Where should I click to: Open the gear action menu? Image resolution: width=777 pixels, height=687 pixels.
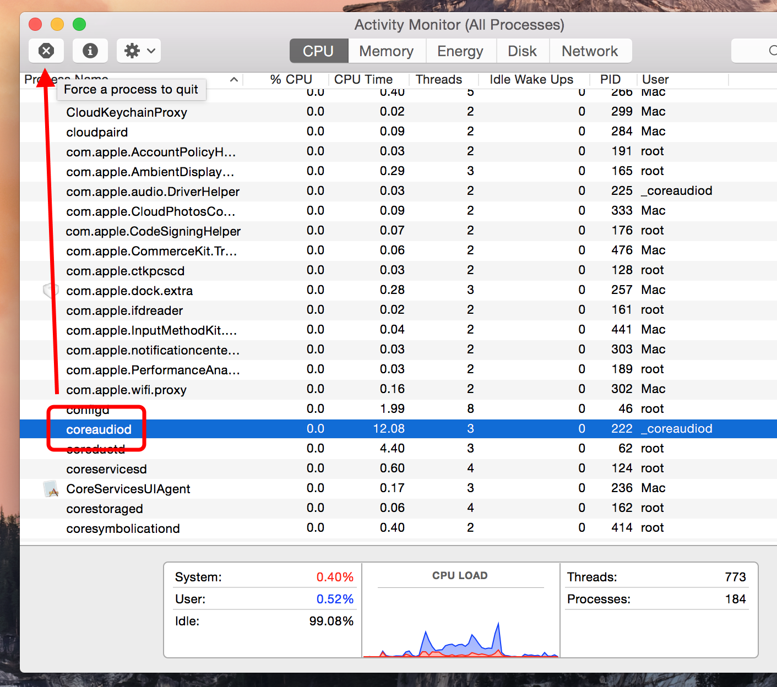[x=139, y=51]
